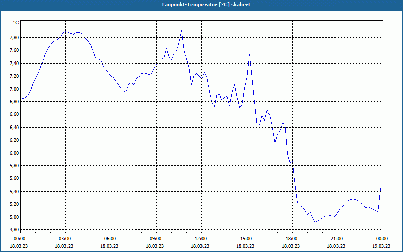Click the 21:00 time label
This screenshot has width=403, height=252.
[338, 239]
